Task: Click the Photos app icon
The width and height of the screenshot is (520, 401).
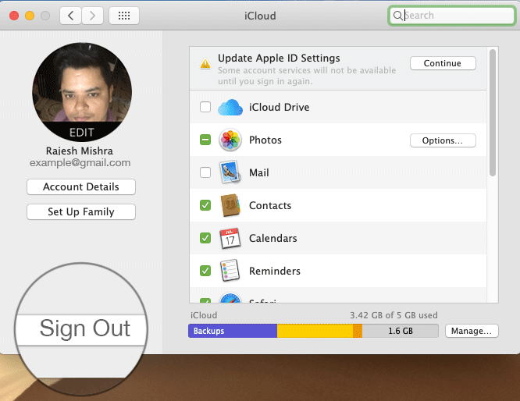Action: (x=230, y=140)
